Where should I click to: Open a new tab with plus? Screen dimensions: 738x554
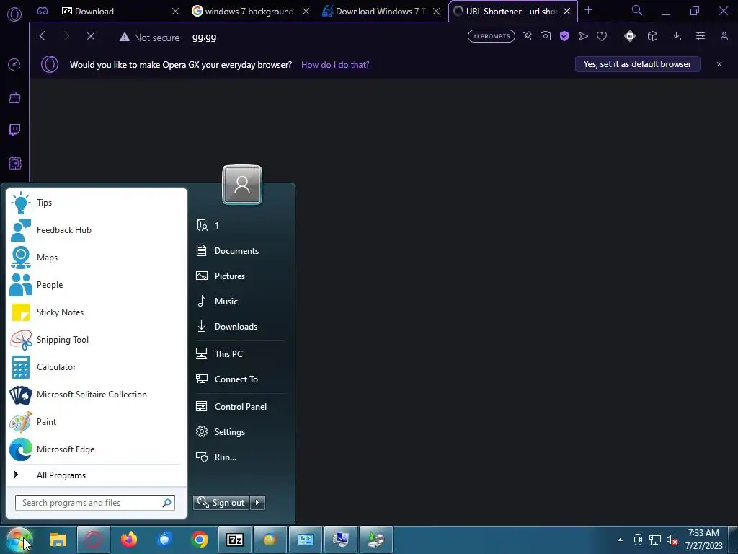(588, 10)
